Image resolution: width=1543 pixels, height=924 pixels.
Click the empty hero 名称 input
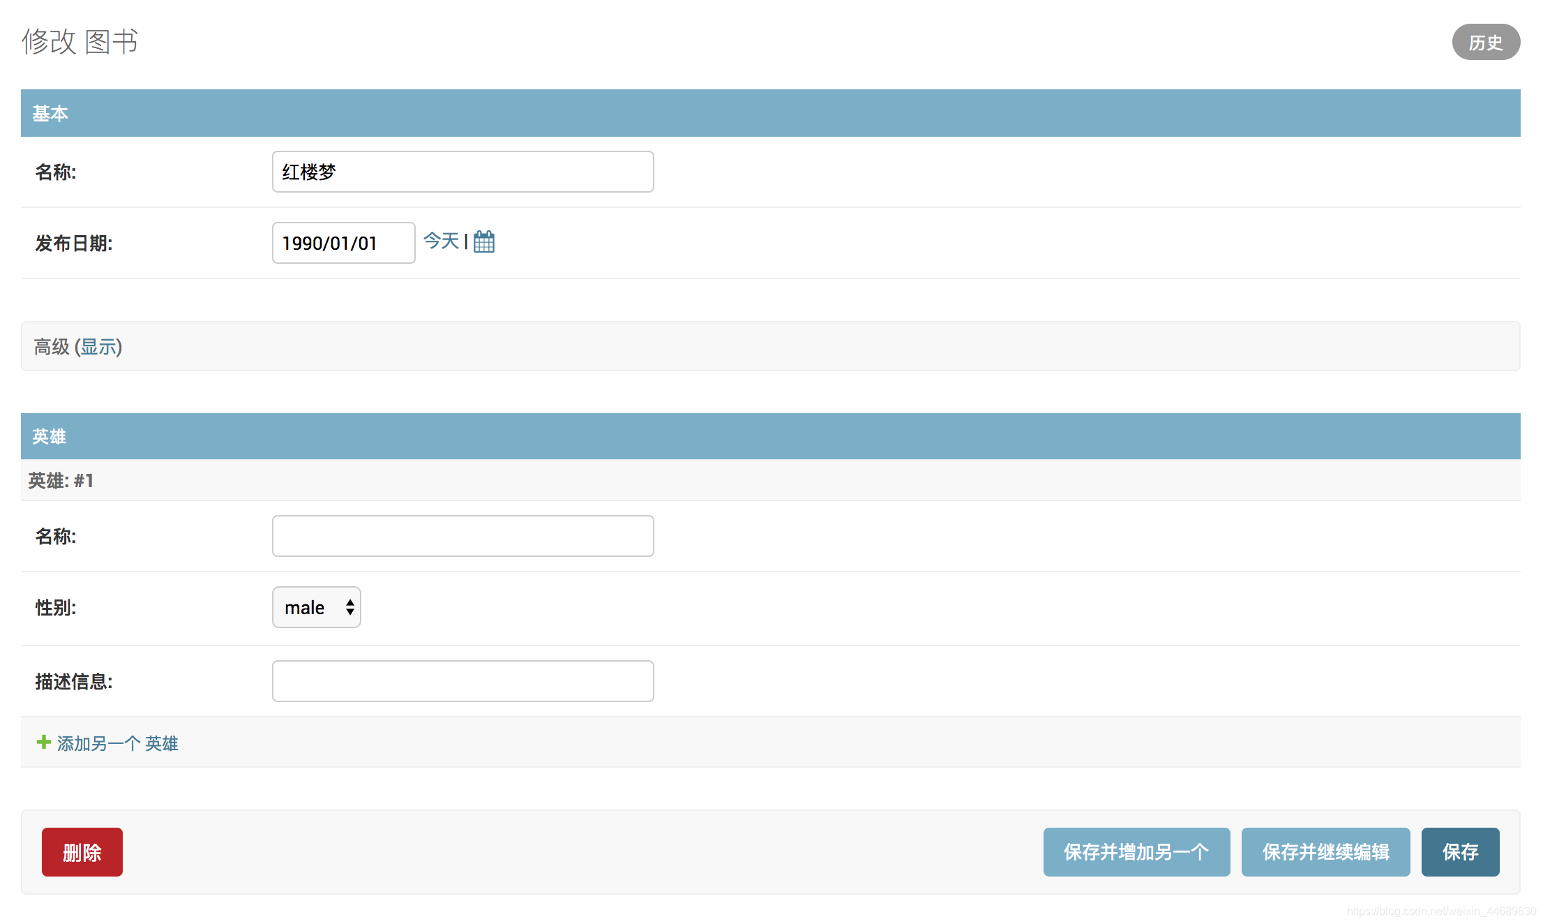(462, 536)
